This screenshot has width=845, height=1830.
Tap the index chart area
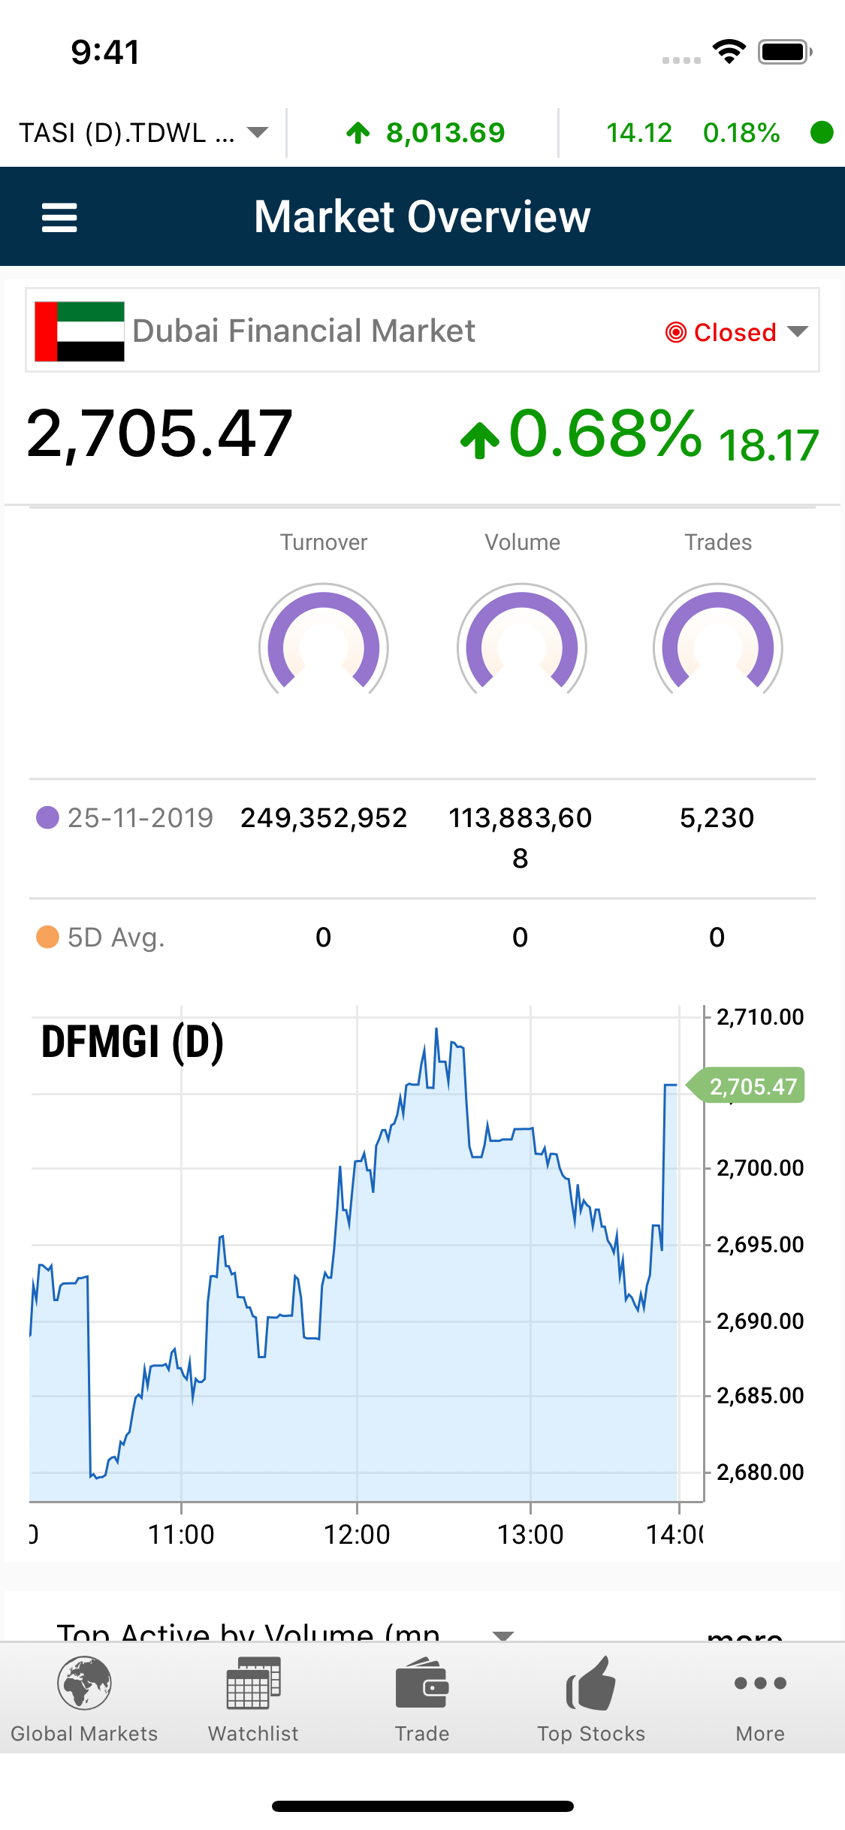pos(367,1253)
